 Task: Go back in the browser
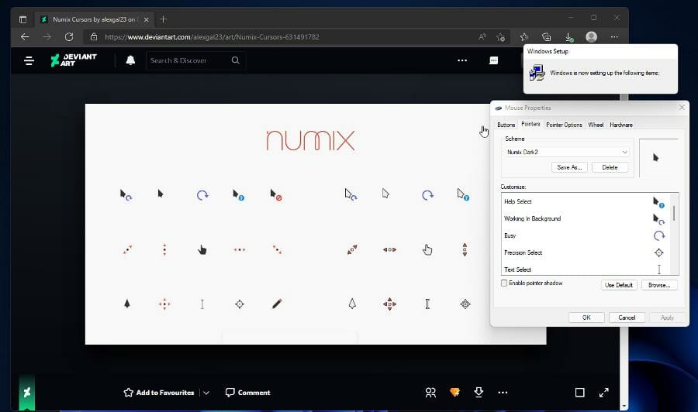25,37
